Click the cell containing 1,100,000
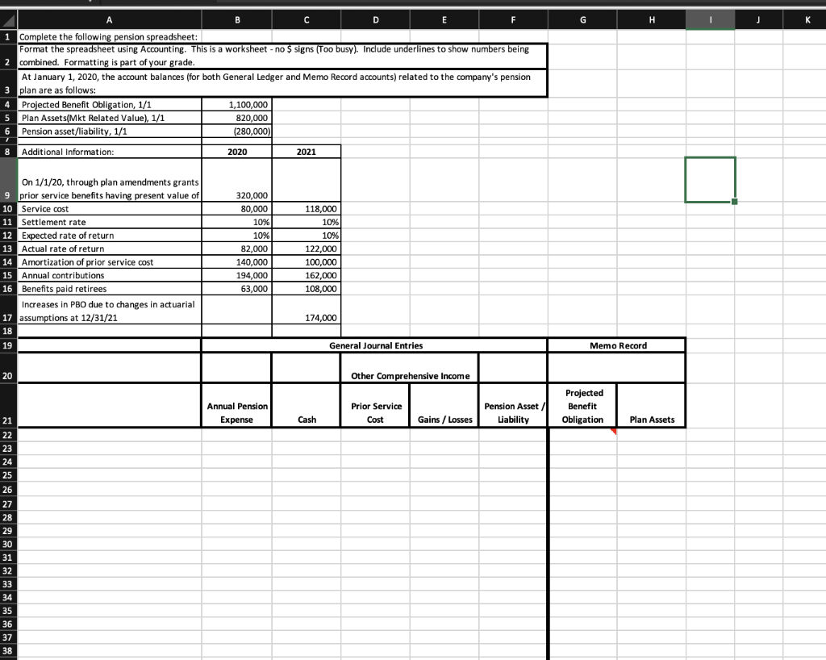The image size is (826, 660). click(x=236, y=104)
